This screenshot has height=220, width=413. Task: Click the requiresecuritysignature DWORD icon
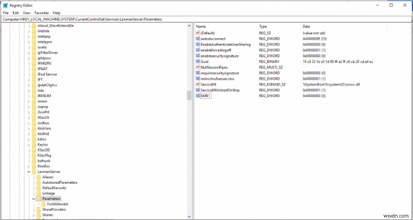point(198,73)
